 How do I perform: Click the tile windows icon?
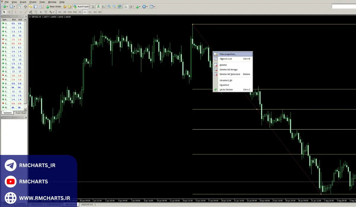(x=119, y=7)
